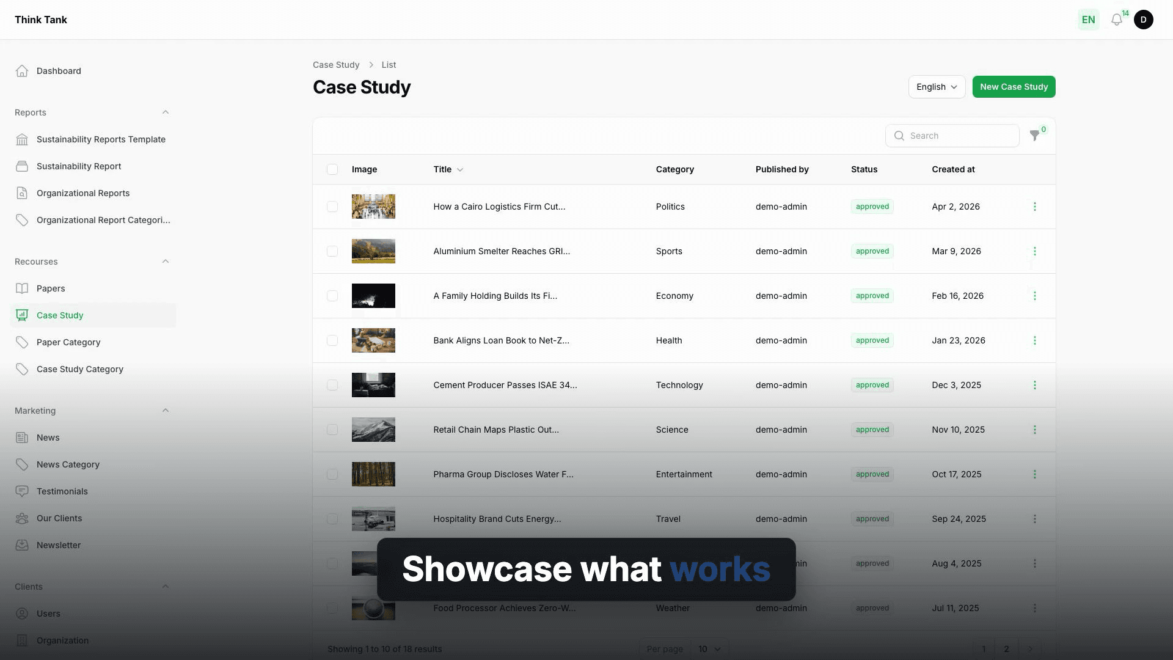Click the Technology category cell
Screen dimensions: 1173x660
(x=679, y=385)
